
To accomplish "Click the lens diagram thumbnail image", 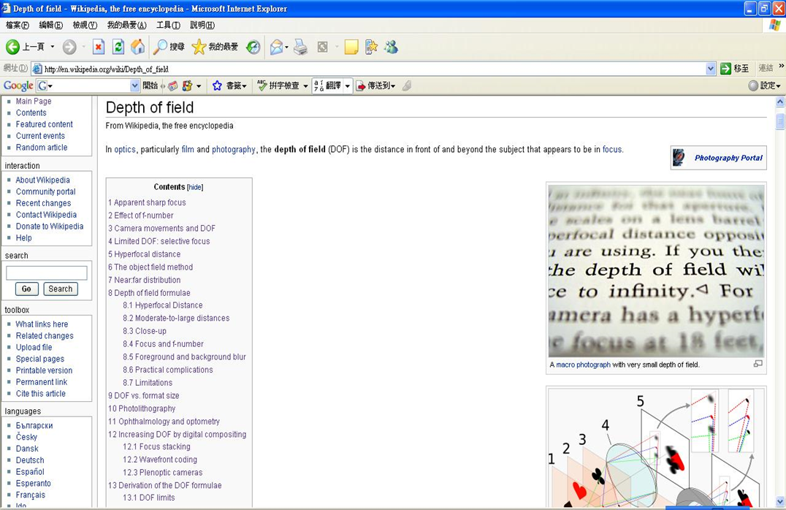I will point(656,447).
